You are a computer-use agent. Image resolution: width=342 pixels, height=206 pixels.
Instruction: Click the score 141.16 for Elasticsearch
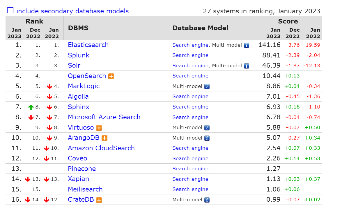pos(269,45)
